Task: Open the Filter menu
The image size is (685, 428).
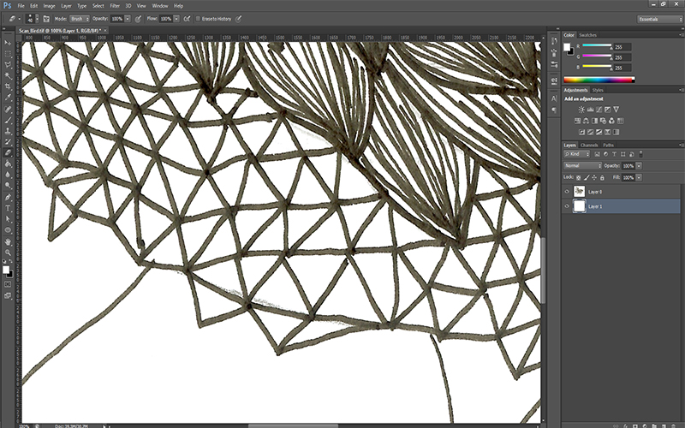Action: tap(114, 5)
